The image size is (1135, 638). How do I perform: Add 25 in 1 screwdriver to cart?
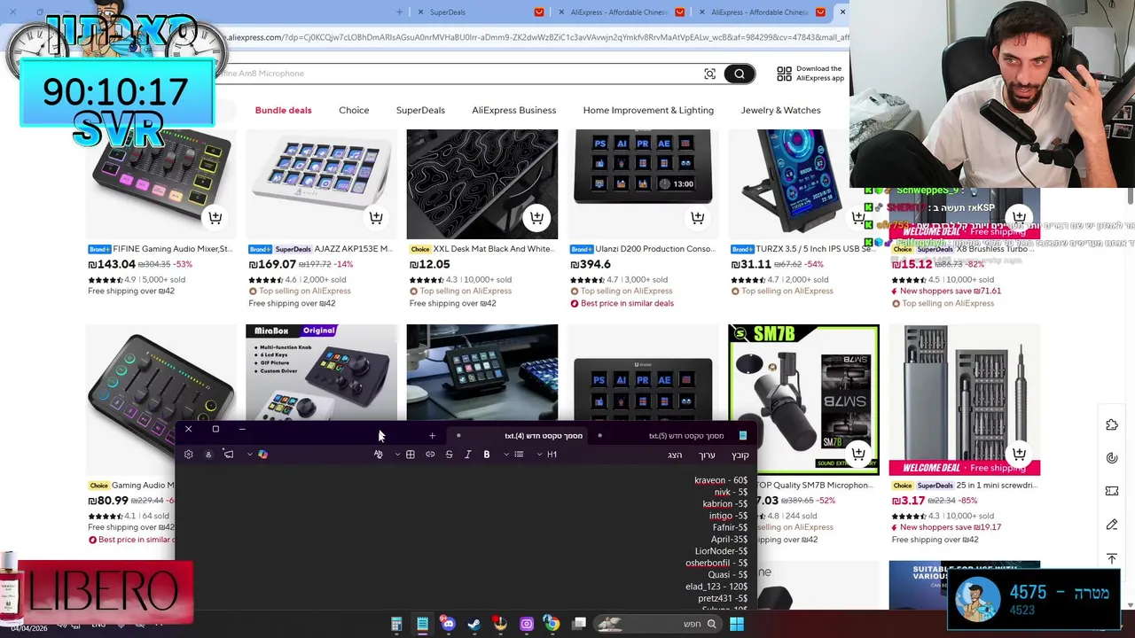1019,454
